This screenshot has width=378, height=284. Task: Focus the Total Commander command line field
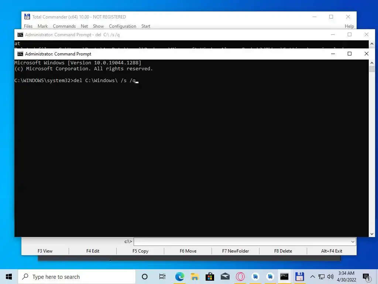pyautogui.click(x=242, y=241)
